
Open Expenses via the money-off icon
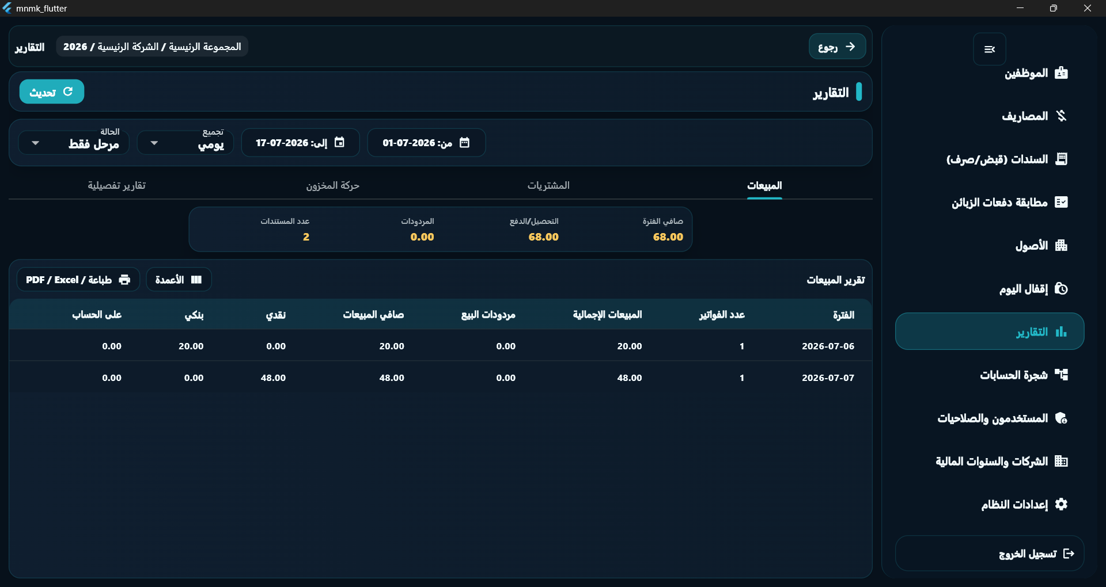point(1061,116)
